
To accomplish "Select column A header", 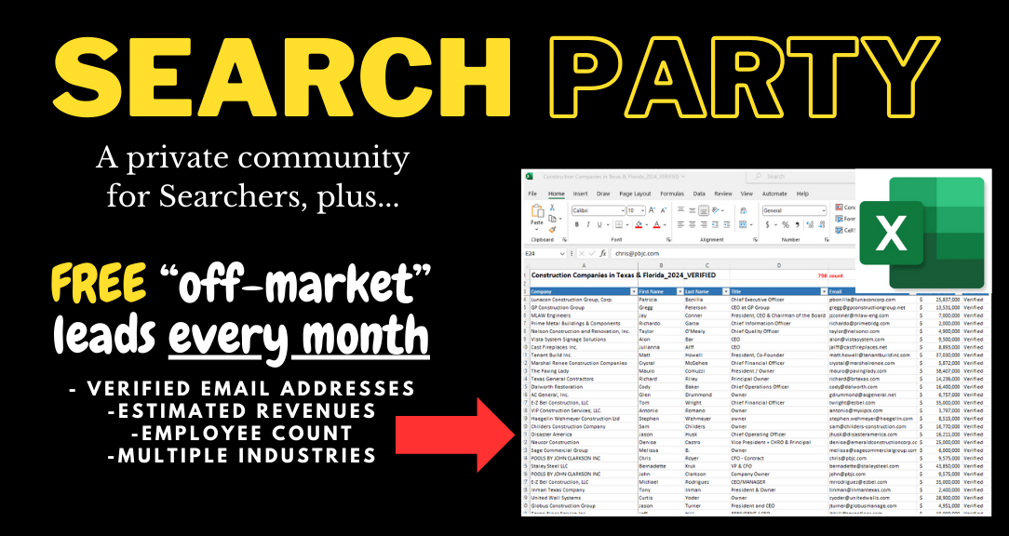I will [x=583, y=265].
